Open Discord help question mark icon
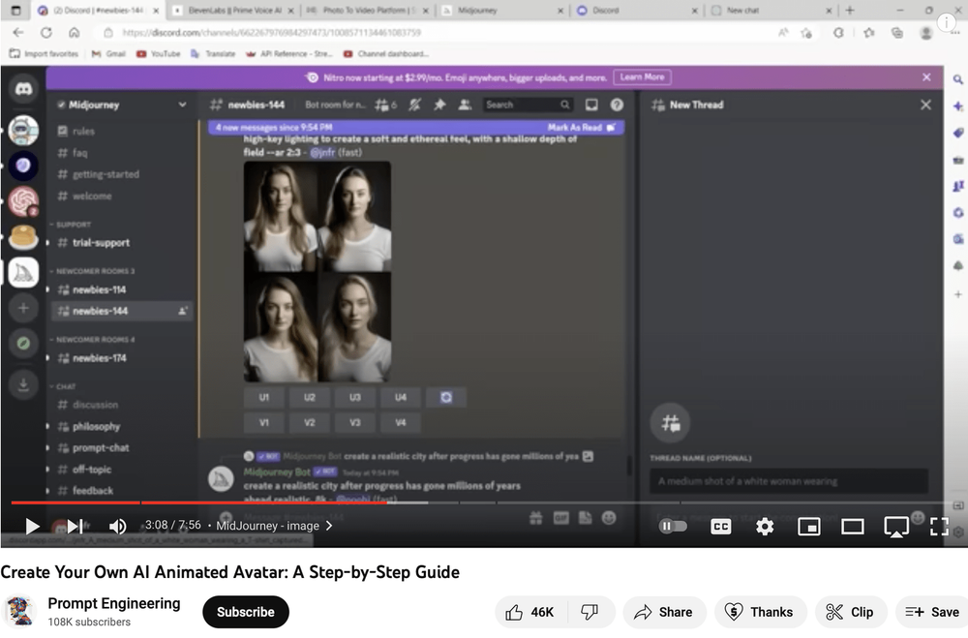The height and width of the screenshot is (638, 968). [x=617, y=105]
